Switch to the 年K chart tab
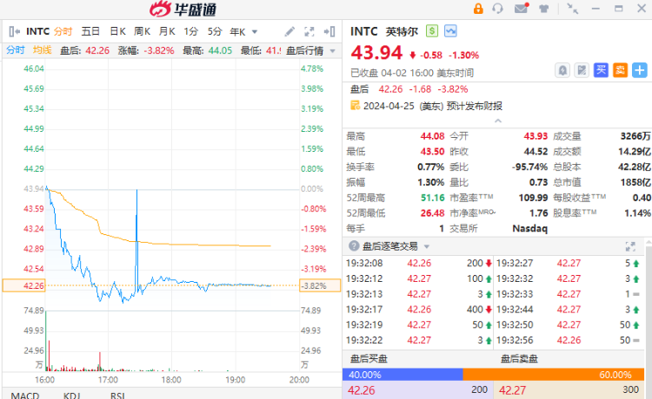This screenshot has height=399, width=652. tap(237, 31)
